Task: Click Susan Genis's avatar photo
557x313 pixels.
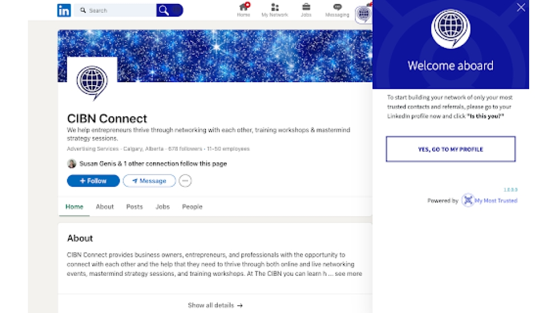Action: (72, 163)
